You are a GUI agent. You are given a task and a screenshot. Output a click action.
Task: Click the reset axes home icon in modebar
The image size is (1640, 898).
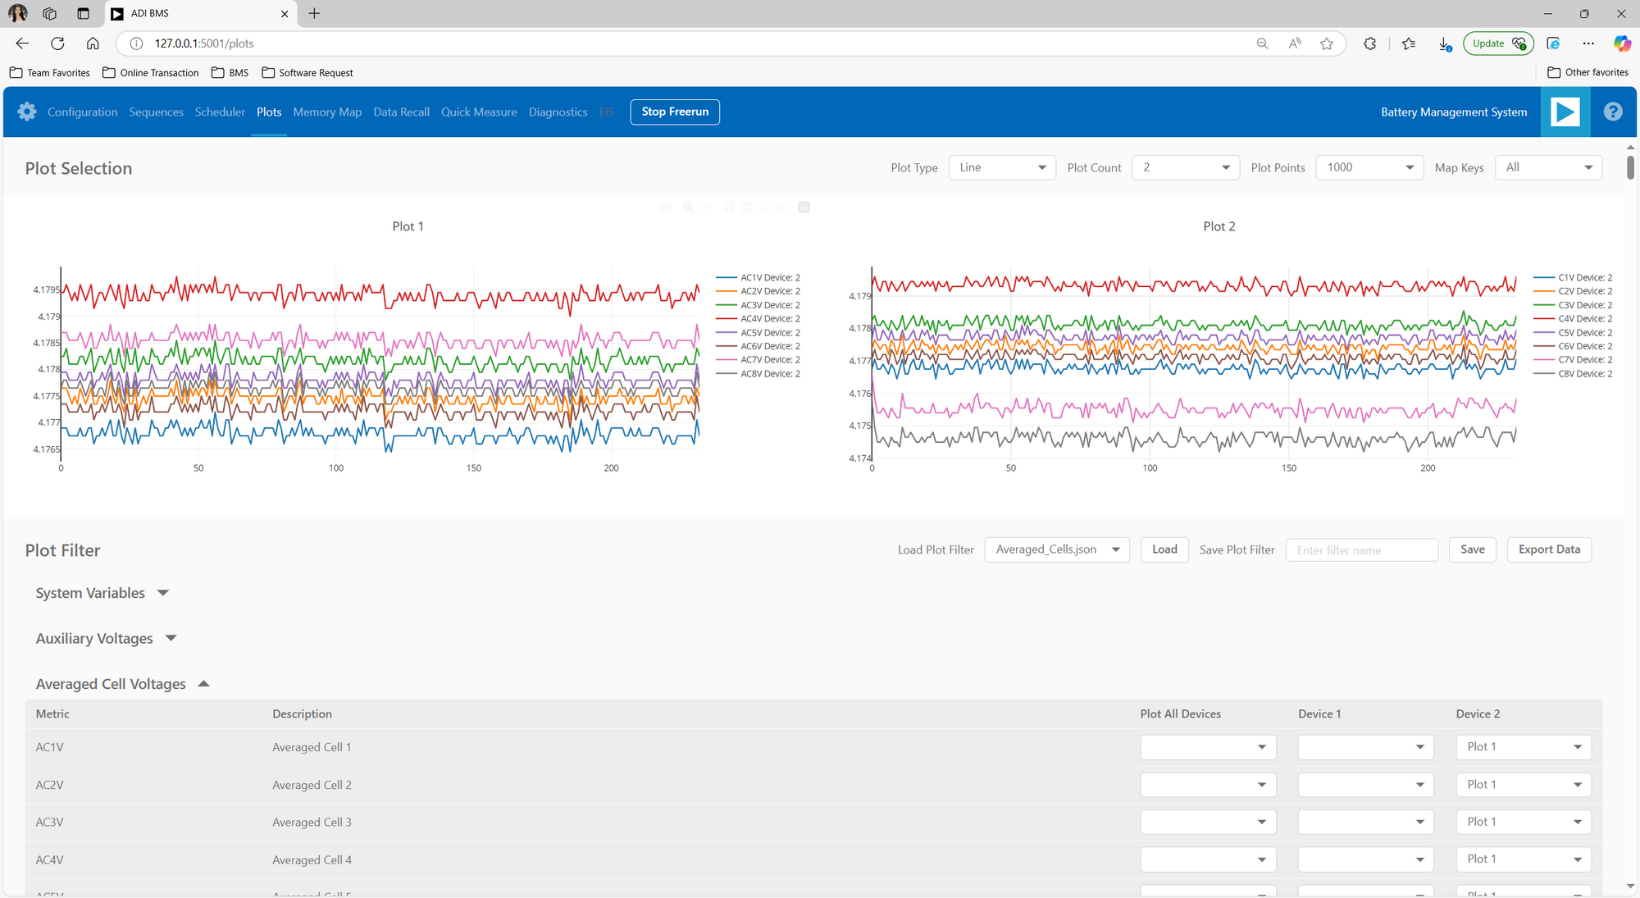coord(781,207)
